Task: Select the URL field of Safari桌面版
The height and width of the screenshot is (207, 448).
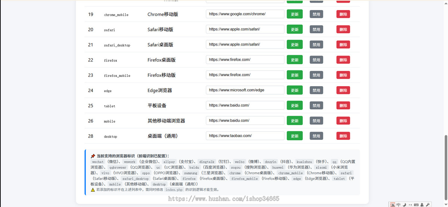Action: [x=245, y=44]
